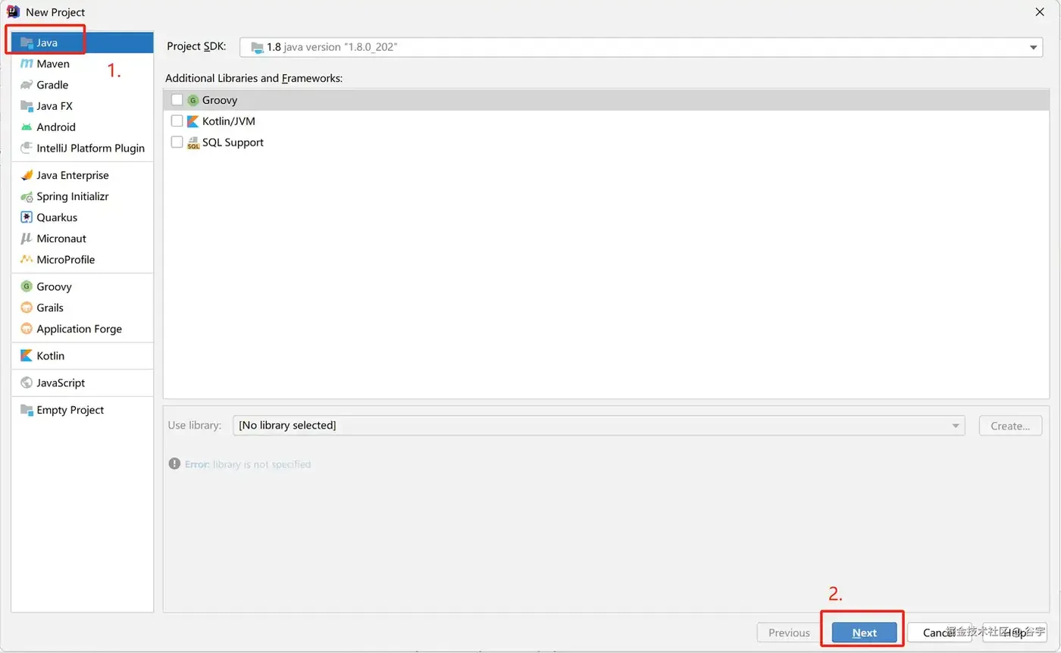Viewport: 1061px width, 653px height.
Task: Click the Gradle elephant icon
Action: tap(27, 85)
